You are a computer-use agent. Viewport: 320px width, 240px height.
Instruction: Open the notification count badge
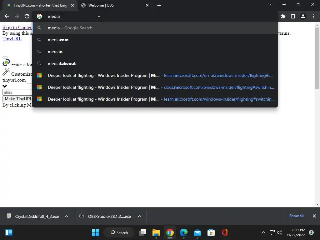pos(311,232)
